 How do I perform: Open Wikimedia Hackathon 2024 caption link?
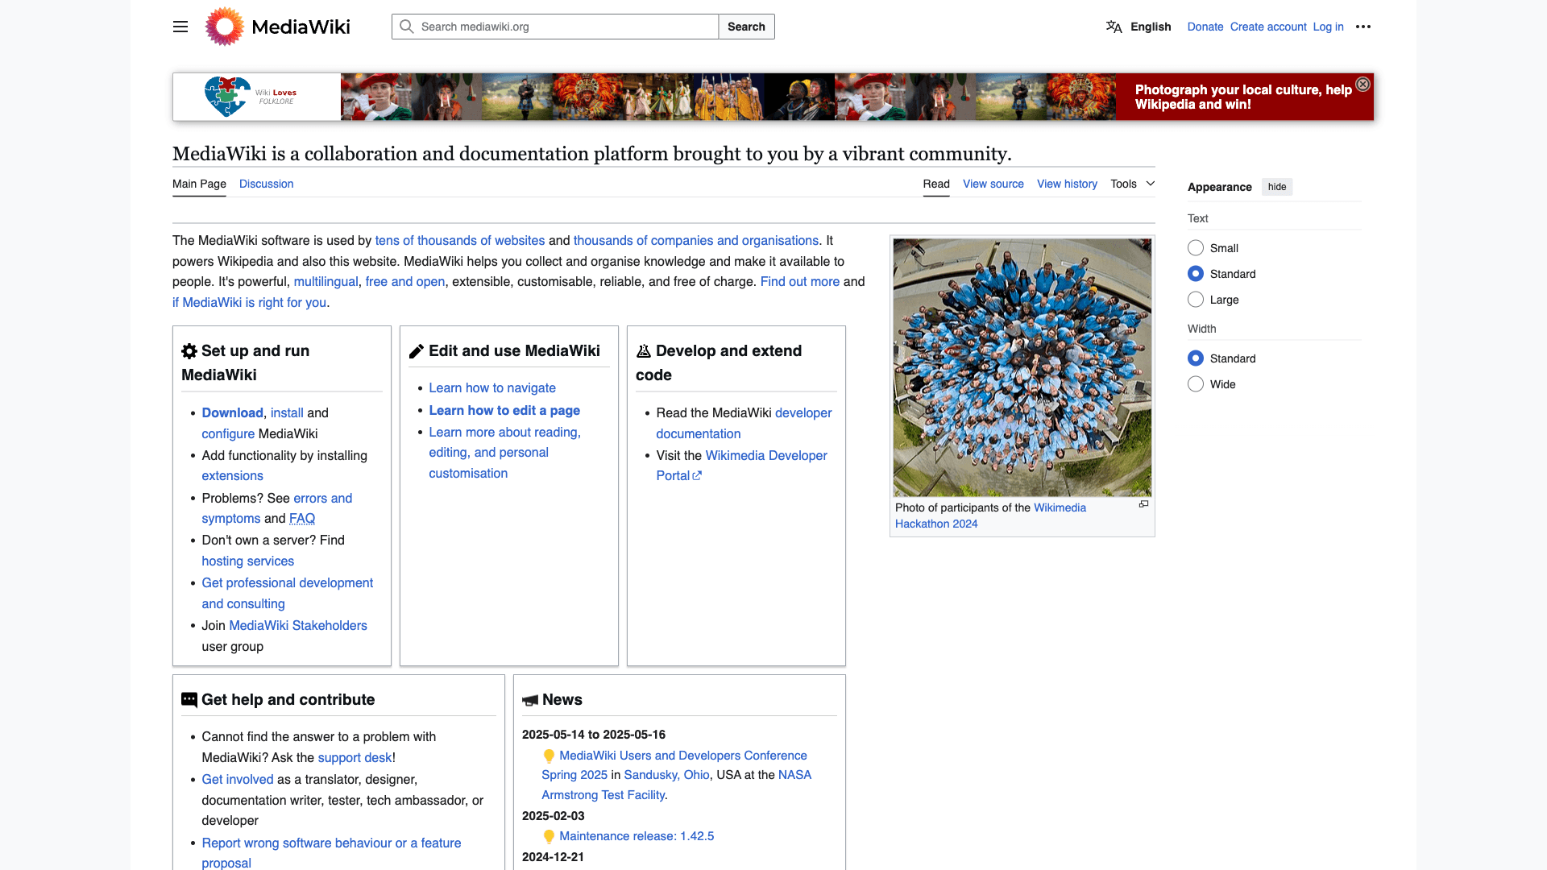click(990, 516)
